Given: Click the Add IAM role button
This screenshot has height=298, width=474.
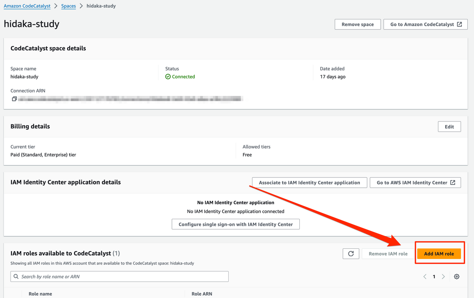Looking at the screenshot, I should point(439,254).
